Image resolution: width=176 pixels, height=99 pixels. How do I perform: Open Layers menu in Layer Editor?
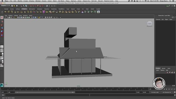click(158, 70)
